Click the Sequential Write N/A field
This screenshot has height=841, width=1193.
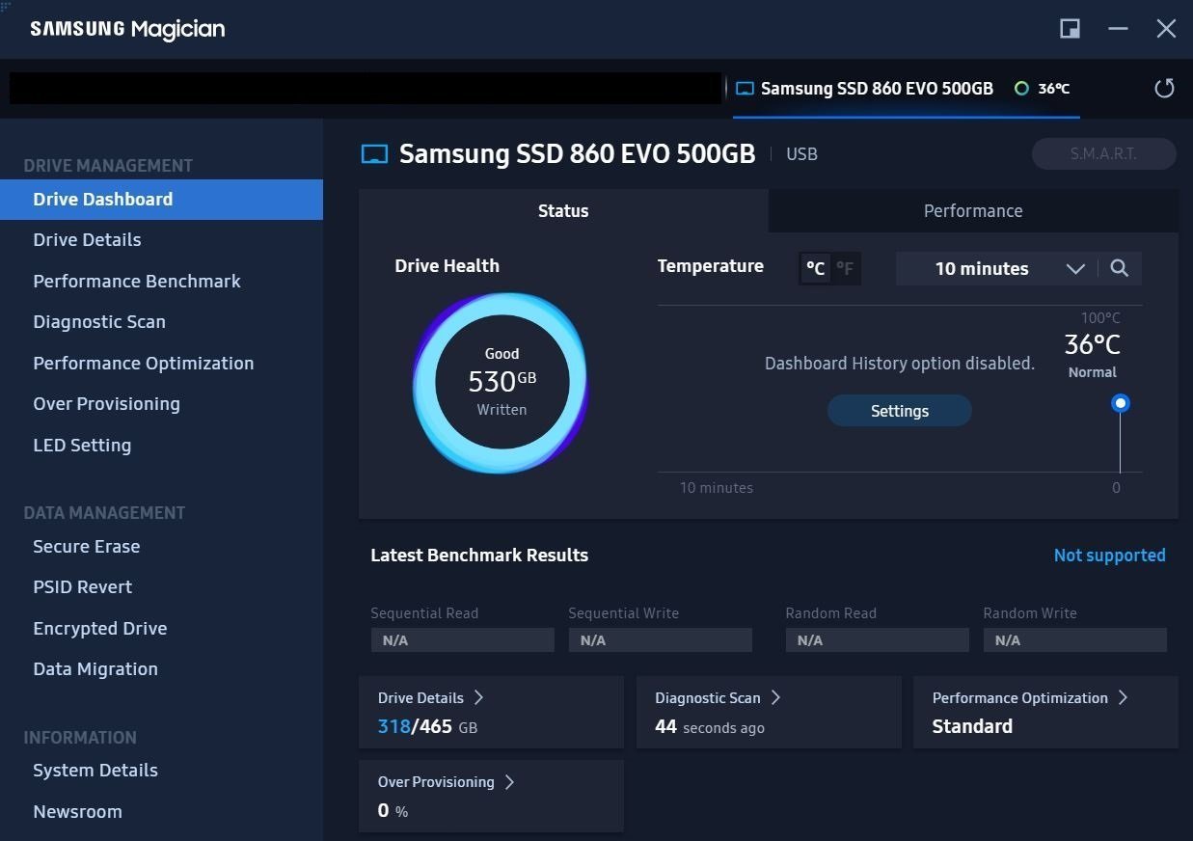click(x=661, y=640)
